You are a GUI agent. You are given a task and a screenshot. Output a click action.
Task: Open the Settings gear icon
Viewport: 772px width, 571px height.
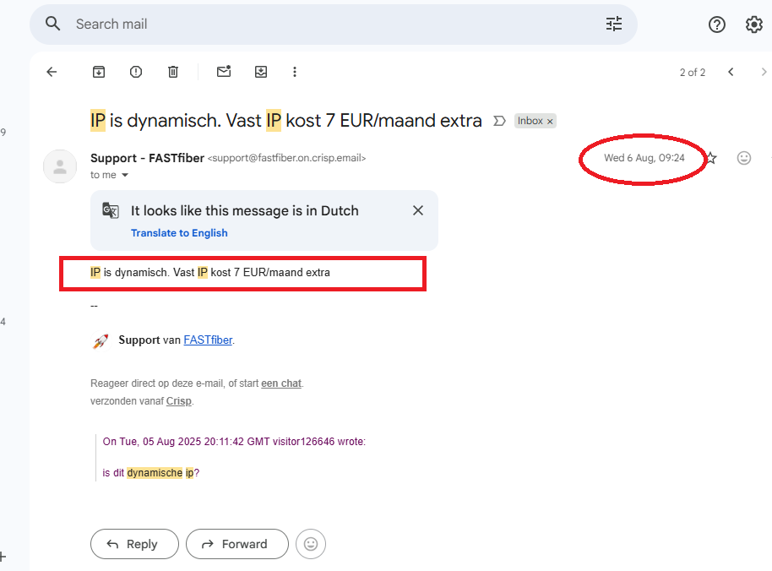pos(753,24)
